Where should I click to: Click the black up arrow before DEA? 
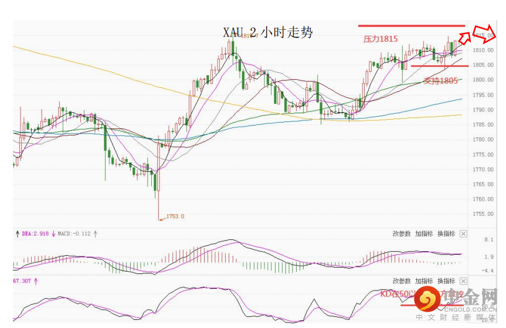point(18,234)
